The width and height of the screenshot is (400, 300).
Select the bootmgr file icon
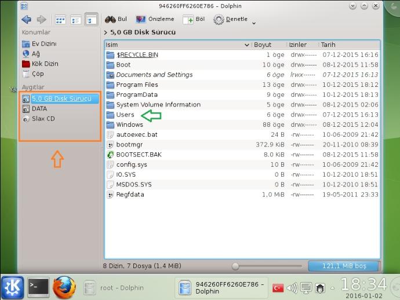click(x=110, y=145)
